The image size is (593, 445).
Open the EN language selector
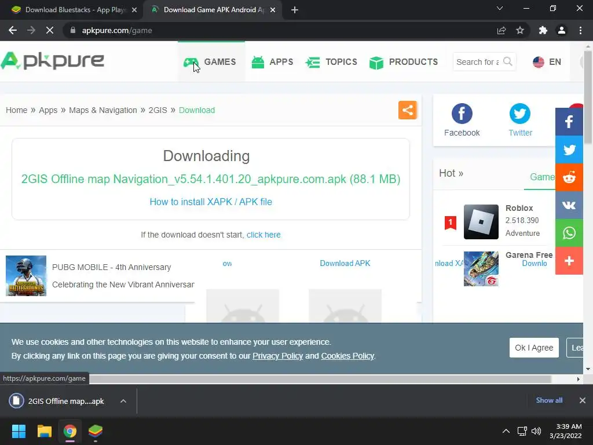(x=547, y=61)
